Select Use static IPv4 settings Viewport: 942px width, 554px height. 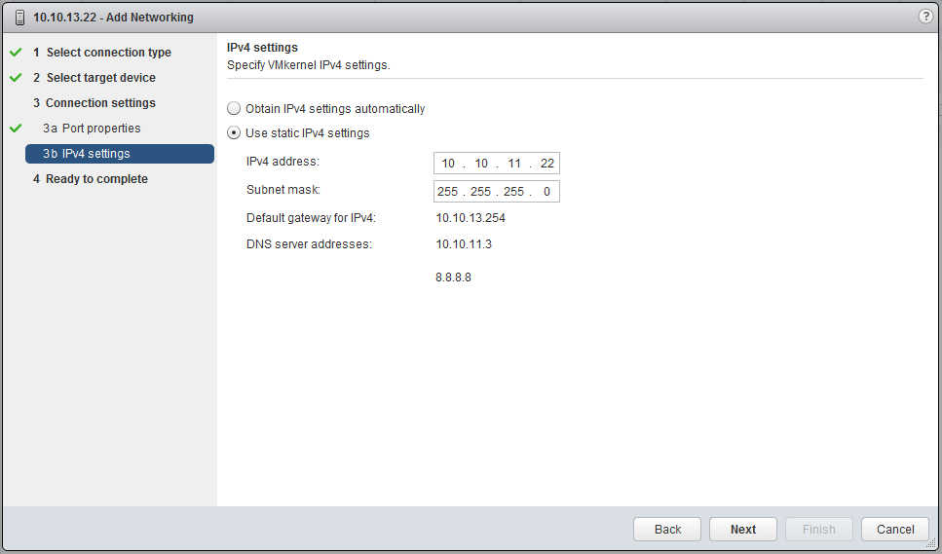pyautogui.click(x=234, y=132)
